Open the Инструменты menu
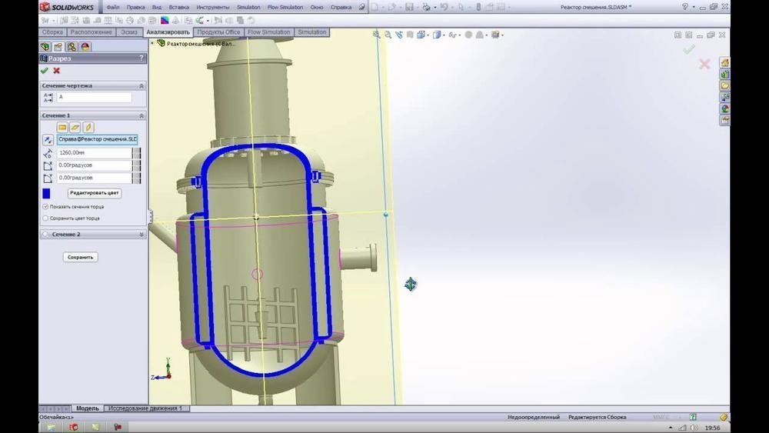The height and width of the screenshot is (433, 769). coord(212,8)
